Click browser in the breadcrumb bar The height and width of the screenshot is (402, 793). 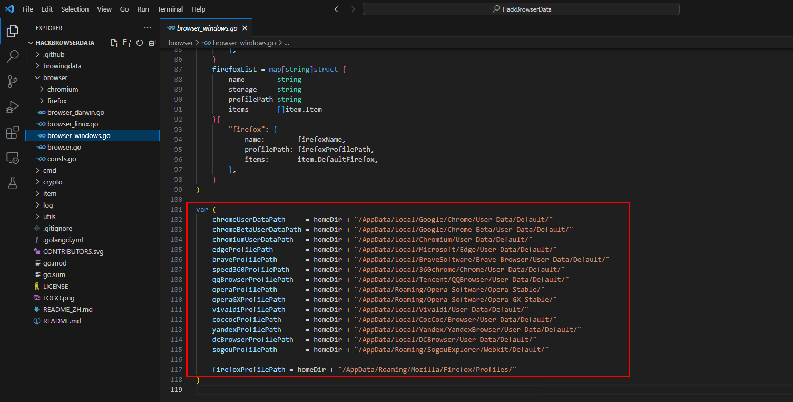point(180,43)
